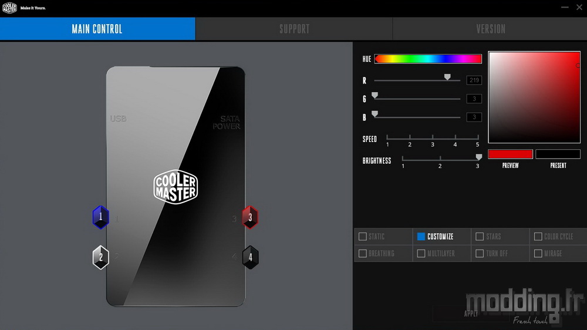Click the B blue channel slider handle
Screen dimensions: 587x330
tap(375, 113)
